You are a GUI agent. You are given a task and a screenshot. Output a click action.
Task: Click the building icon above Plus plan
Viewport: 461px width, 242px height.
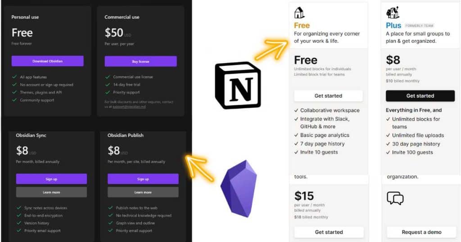click(x=393, y=13)
